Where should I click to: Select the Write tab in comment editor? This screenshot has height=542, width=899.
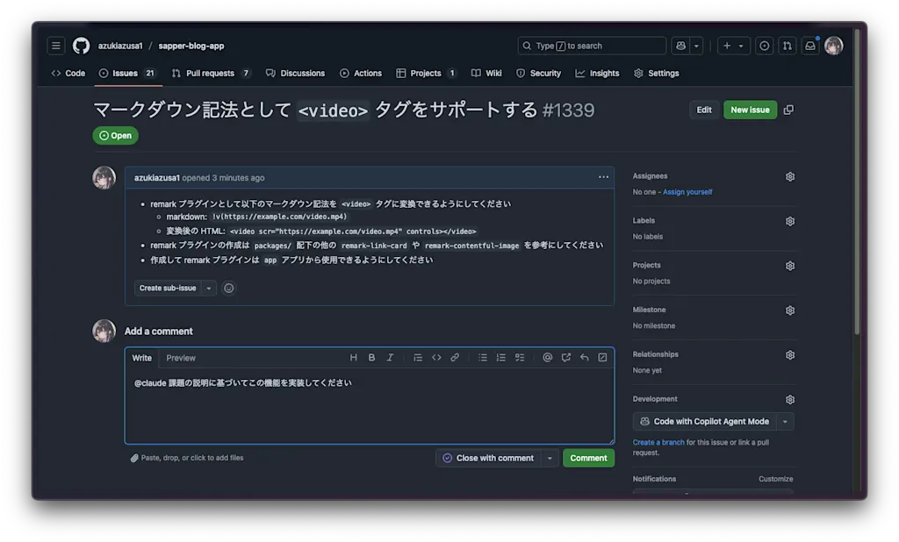pos(141,358)
